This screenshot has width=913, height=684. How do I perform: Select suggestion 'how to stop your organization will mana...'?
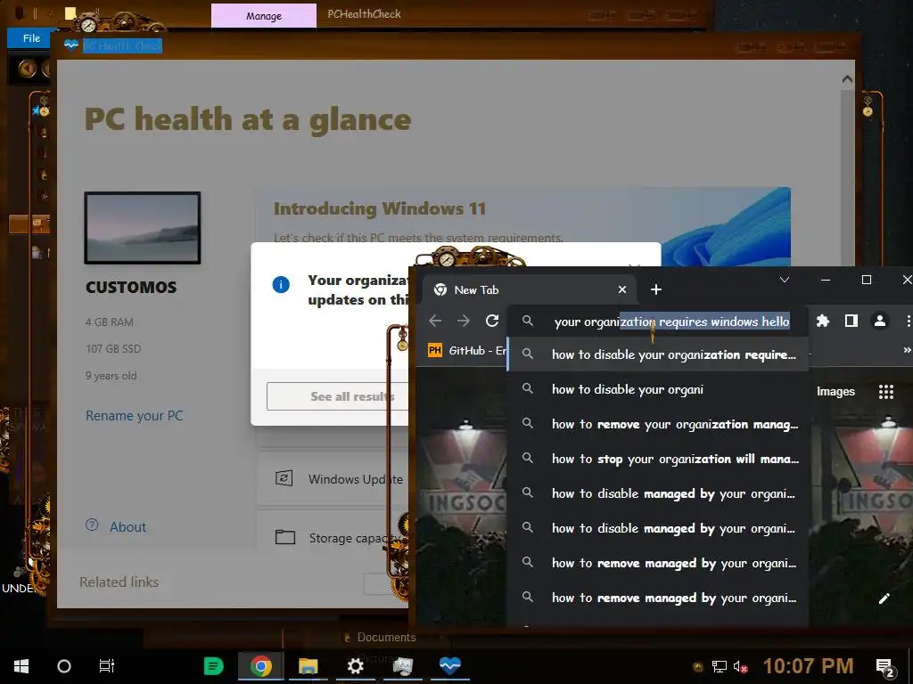[658, 459]
